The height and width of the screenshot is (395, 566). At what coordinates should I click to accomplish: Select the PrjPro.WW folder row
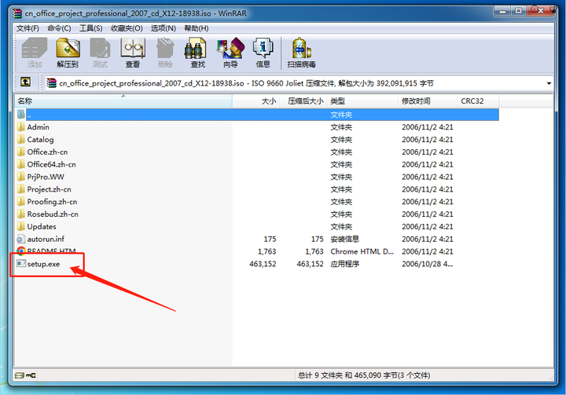(x=257, y=177)
